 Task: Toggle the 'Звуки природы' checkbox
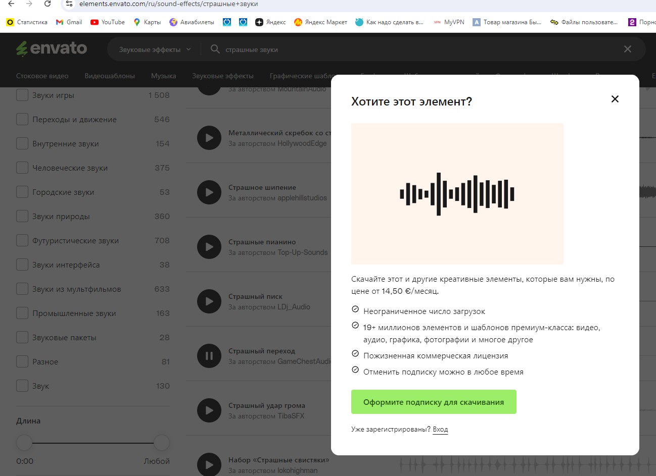(22, 217)
